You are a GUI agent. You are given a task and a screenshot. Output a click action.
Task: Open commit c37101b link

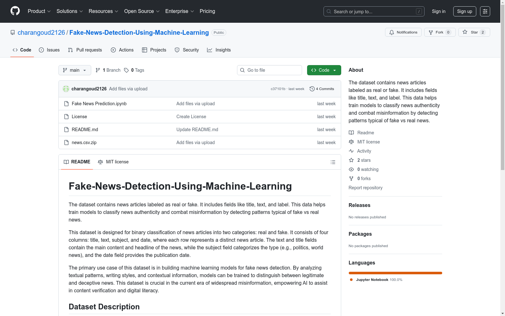pyautogui.click(x=278, y=89)
